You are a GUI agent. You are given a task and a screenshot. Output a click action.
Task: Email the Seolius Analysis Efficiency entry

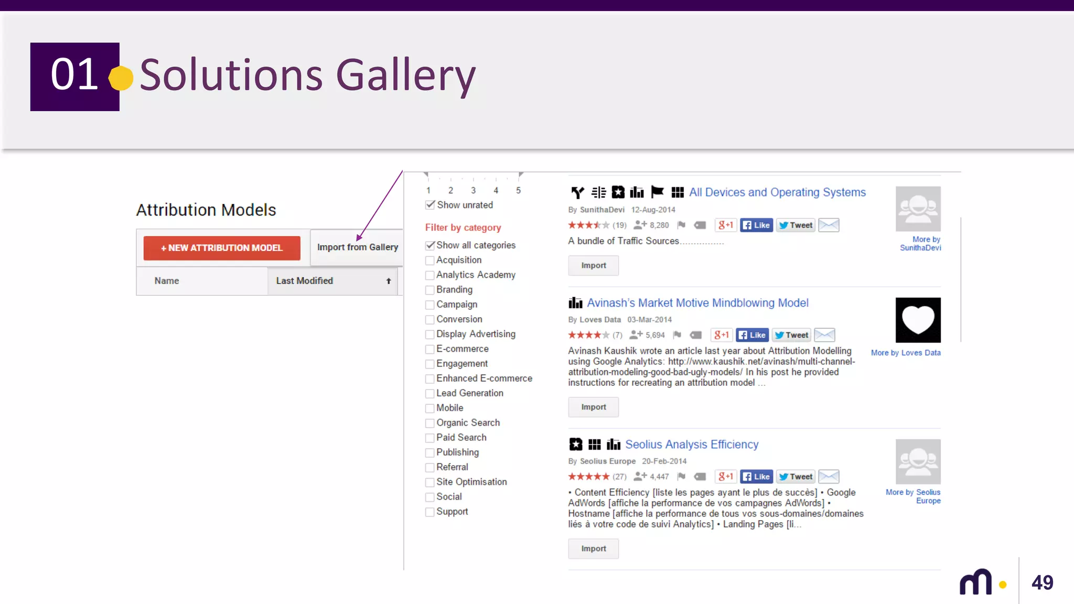[829, 477]
